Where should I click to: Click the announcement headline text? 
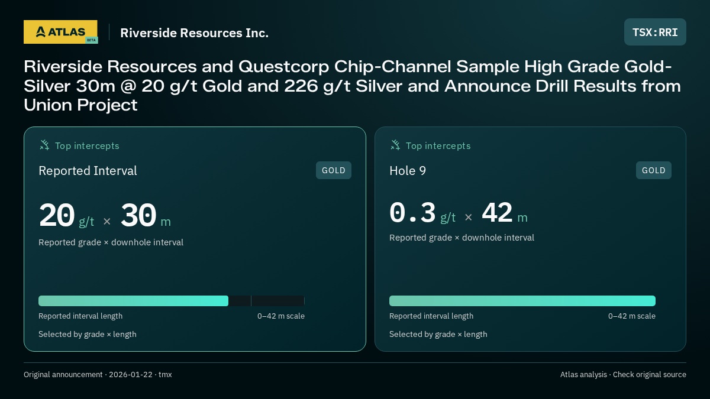353,86
